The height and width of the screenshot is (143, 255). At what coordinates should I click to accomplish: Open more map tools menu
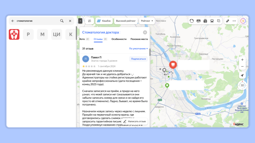coord(234,21)
